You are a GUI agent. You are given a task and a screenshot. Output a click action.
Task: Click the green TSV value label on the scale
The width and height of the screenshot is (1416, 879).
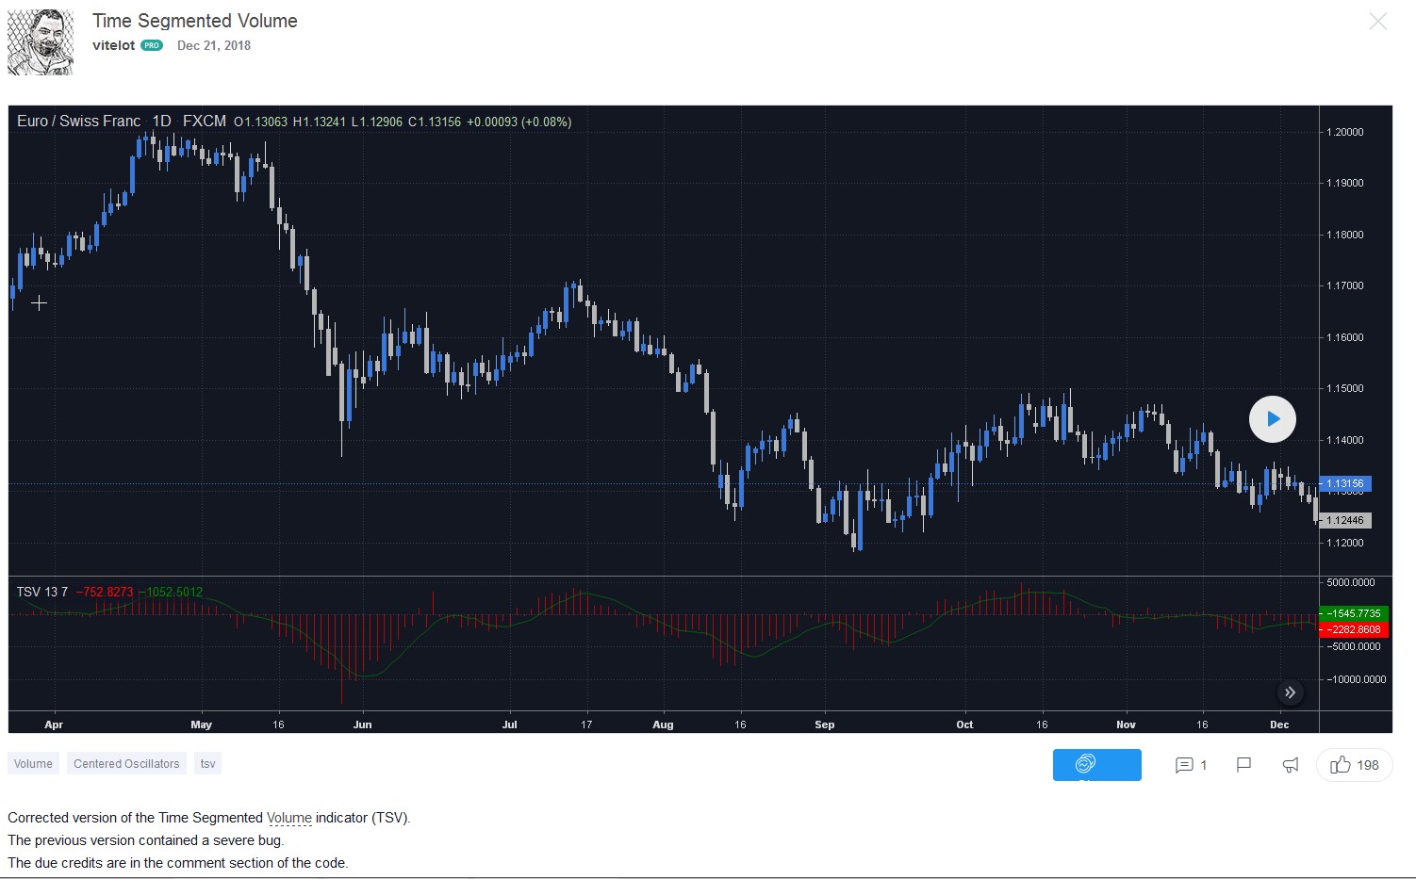(1354, 613)
